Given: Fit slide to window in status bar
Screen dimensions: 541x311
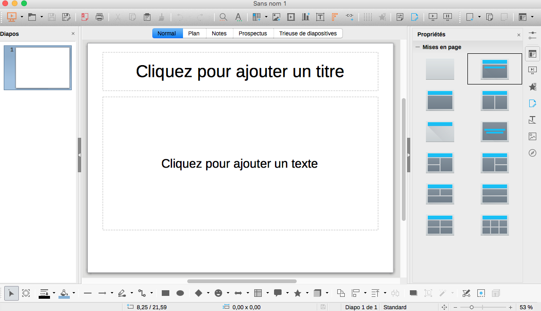Looking at the screenshot, I should [444, 307].
